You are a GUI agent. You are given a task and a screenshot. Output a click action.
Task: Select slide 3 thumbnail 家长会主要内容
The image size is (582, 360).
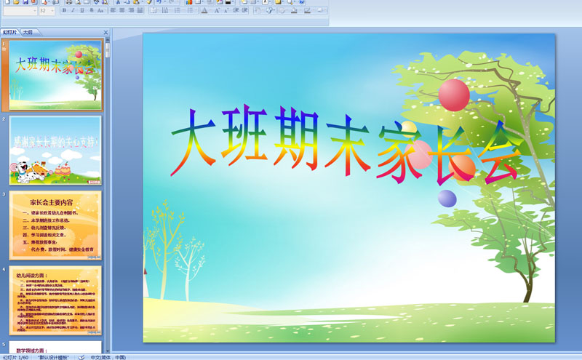(x=55, y=225)
